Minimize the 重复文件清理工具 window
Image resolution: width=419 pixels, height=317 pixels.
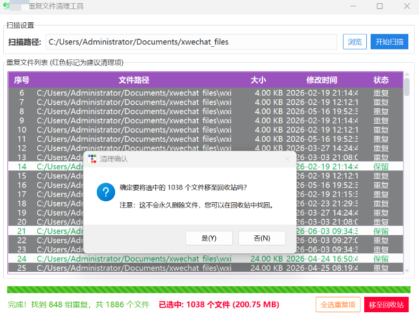click(353, 6)
